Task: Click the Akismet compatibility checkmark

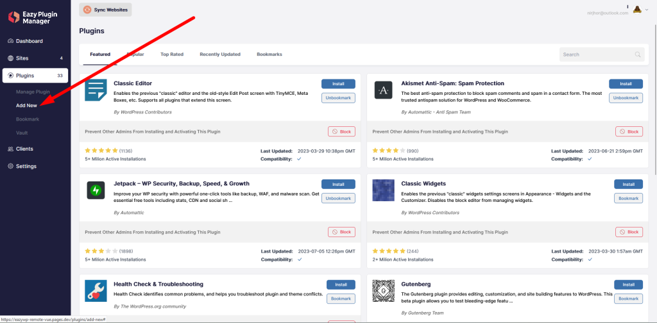Action: click(590, 159)
